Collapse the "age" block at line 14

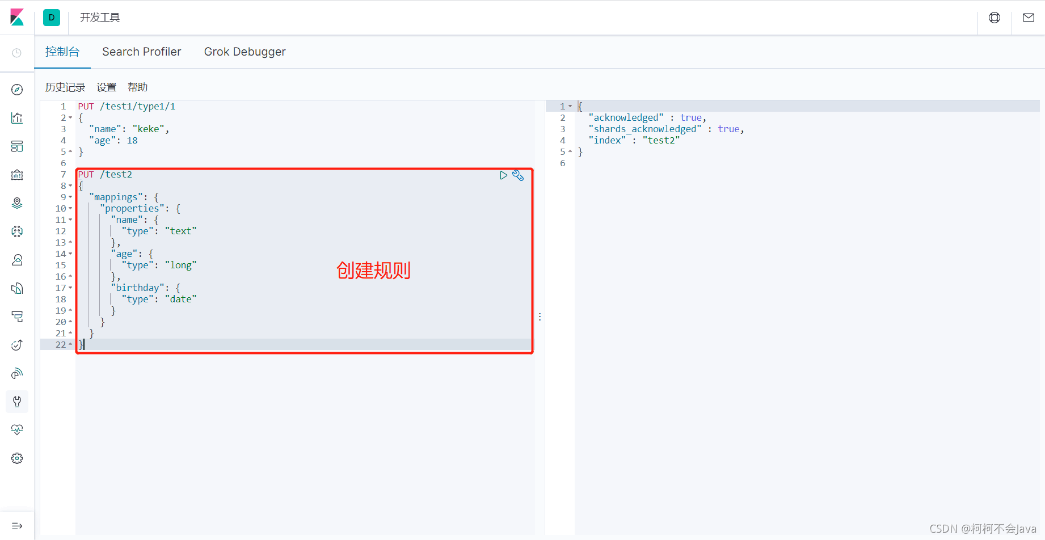pyautogui.click(x=70, y=254)
